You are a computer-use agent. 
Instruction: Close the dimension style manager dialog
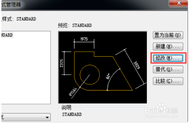tap(179, 3)
